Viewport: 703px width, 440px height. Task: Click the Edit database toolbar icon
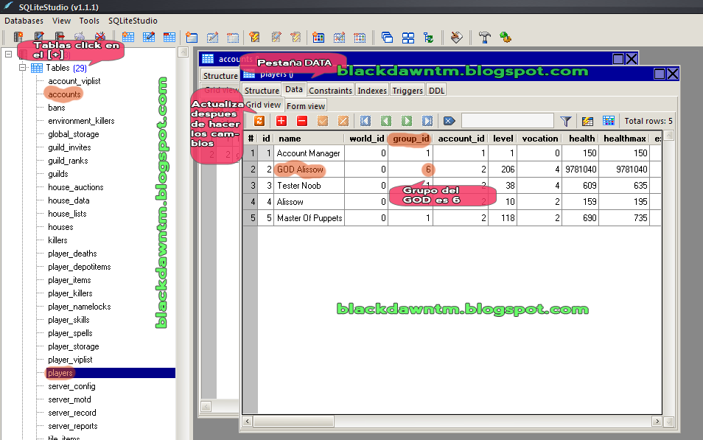39,38
